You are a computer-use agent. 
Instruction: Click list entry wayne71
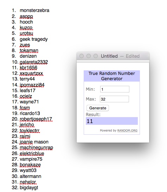point(29,102)
